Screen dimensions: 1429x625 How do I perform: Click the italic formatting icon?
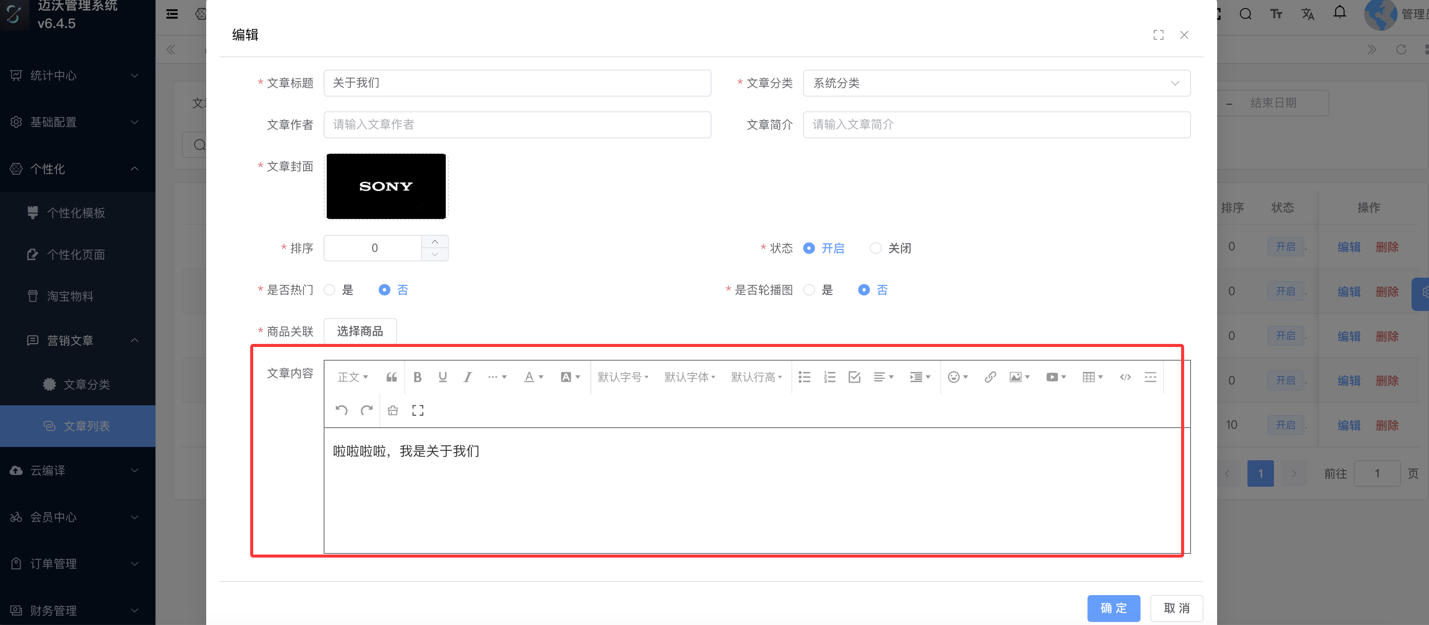(468, 377)
